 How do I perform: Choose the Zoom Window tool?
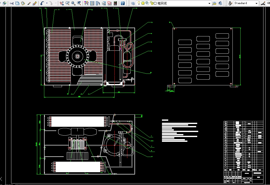[73, 3]
